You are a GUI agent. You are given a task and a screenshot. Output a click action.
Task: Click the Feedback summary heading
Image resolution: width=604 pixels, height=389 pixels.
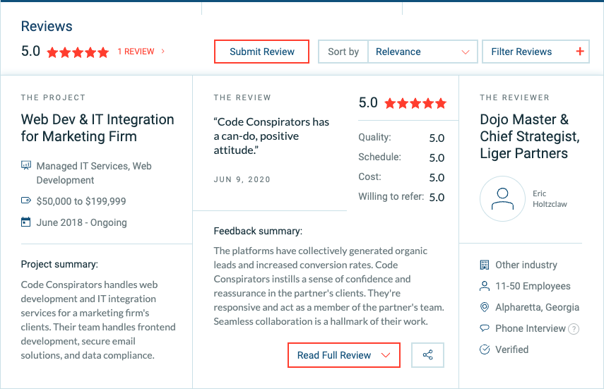[258, 231]
